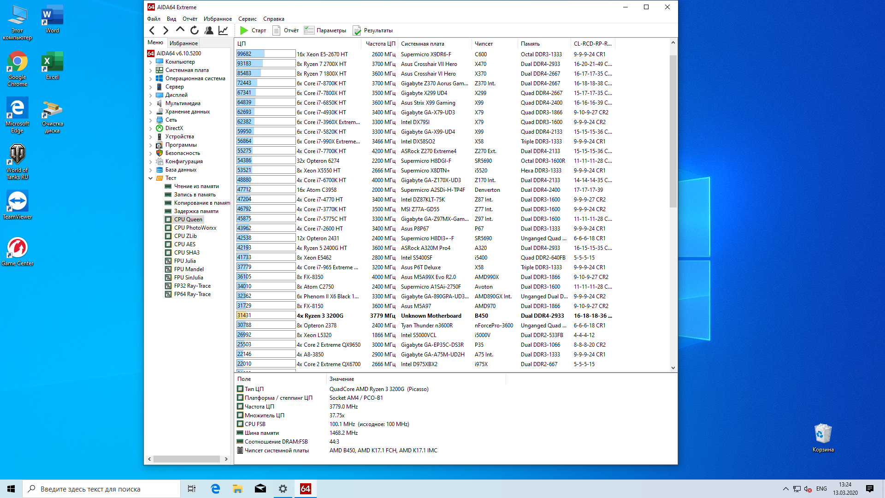
Task: Open the Избранное menu in menu bar
Action: (x=218, y=19)
